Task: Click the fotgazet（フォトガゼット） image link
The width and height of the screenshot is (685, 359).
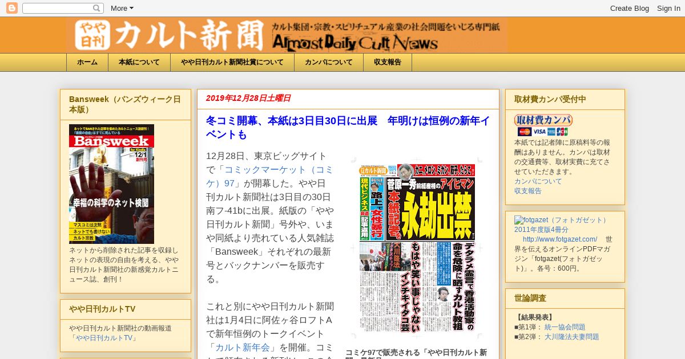Action: 561,220
